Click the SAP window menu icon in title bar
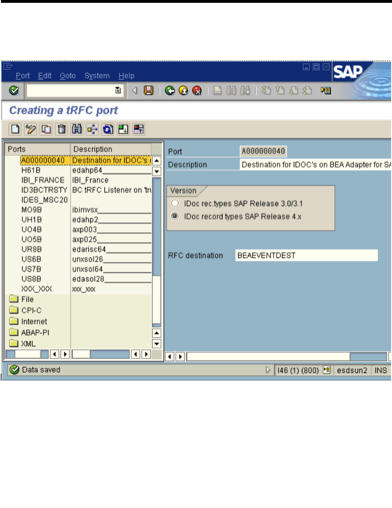This screenshot has width=392, height=508. 8,67
